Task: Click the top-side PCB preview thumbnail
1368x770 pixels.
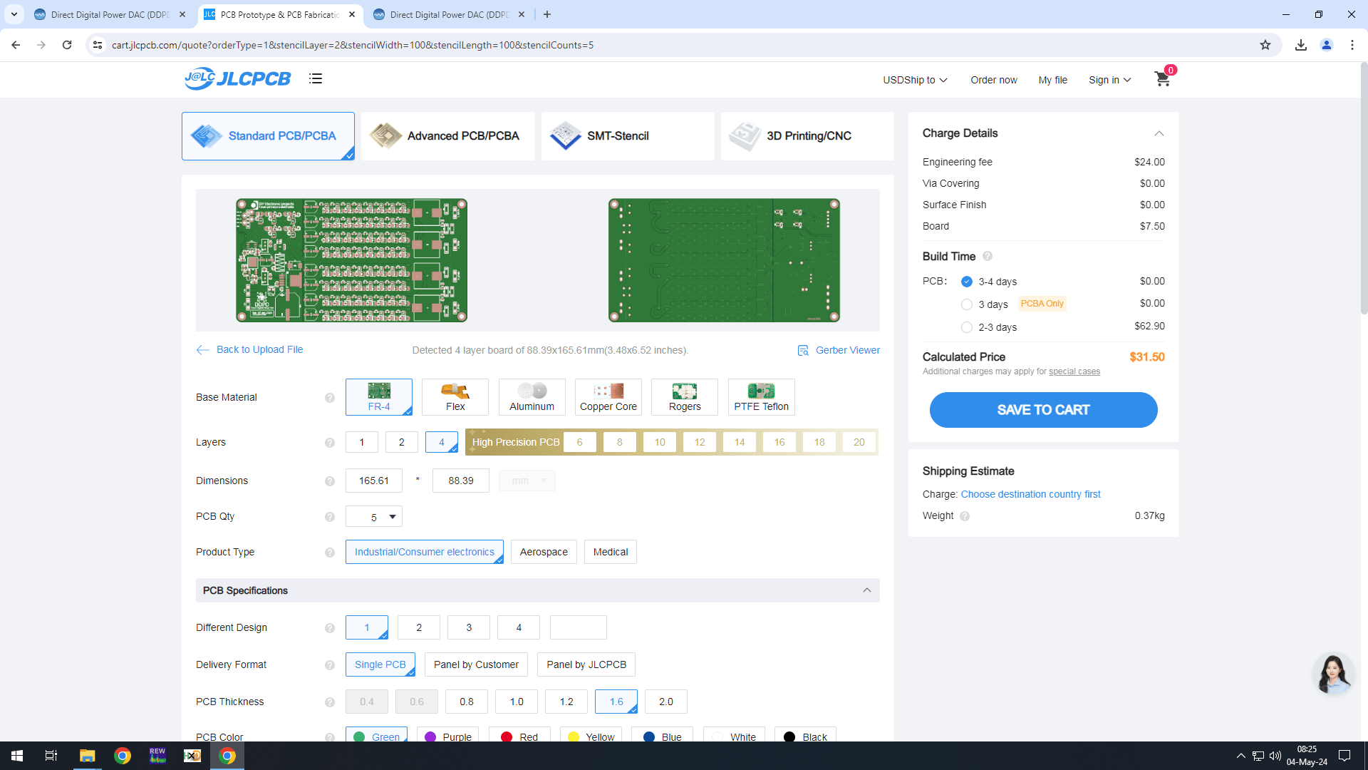Action: click(352, 260)
